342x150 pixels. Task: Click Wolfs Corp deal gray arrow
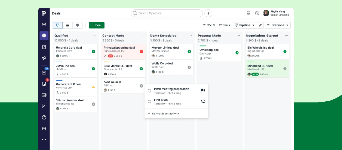pyautogui.click(x=189, y=68)
